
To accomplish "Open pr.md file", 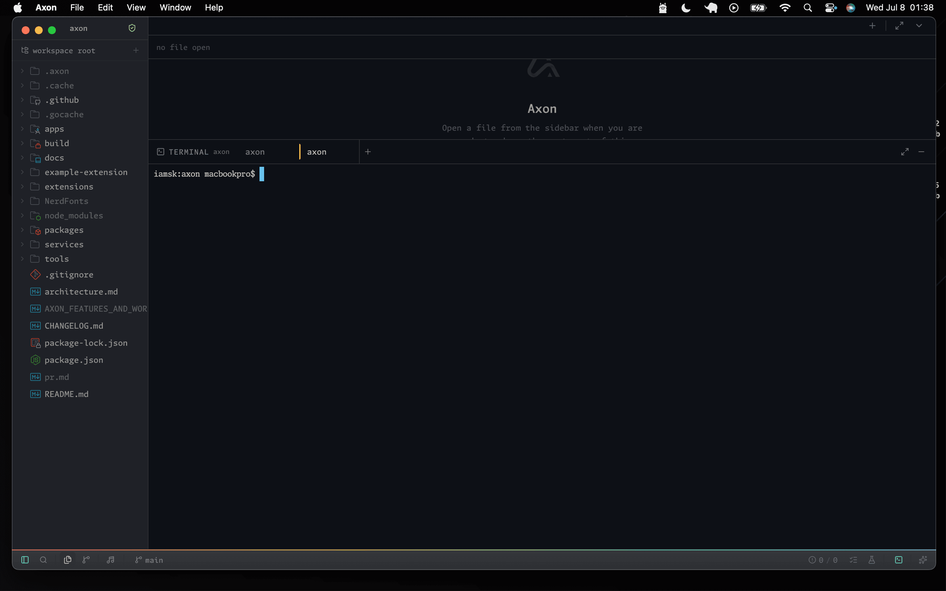I will tap(80, 377).
